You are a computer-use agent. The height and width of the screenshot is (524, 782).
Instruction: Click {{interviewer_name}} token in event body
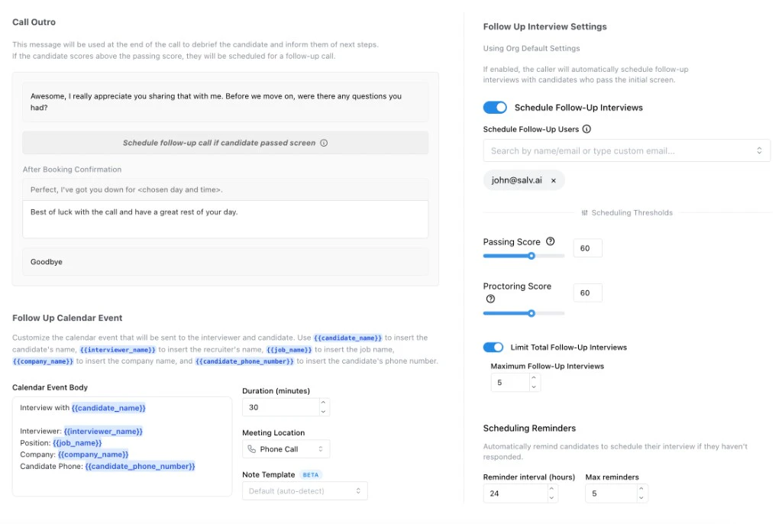tap(103, 431)
